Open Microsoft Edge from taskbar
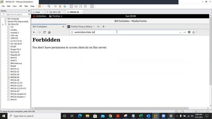Image resolution: width=212 pixels, height=119 pixels. tap(80, 116)
